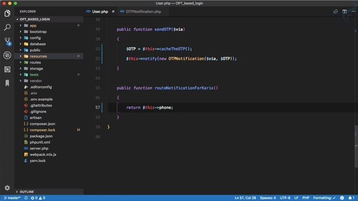
Task: Expand the bootstrap folder
Action: (49, 32)
